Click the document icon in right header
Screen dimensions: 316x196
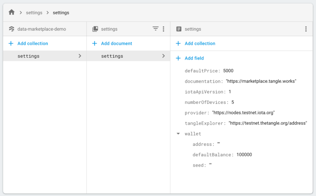[179, 29]
